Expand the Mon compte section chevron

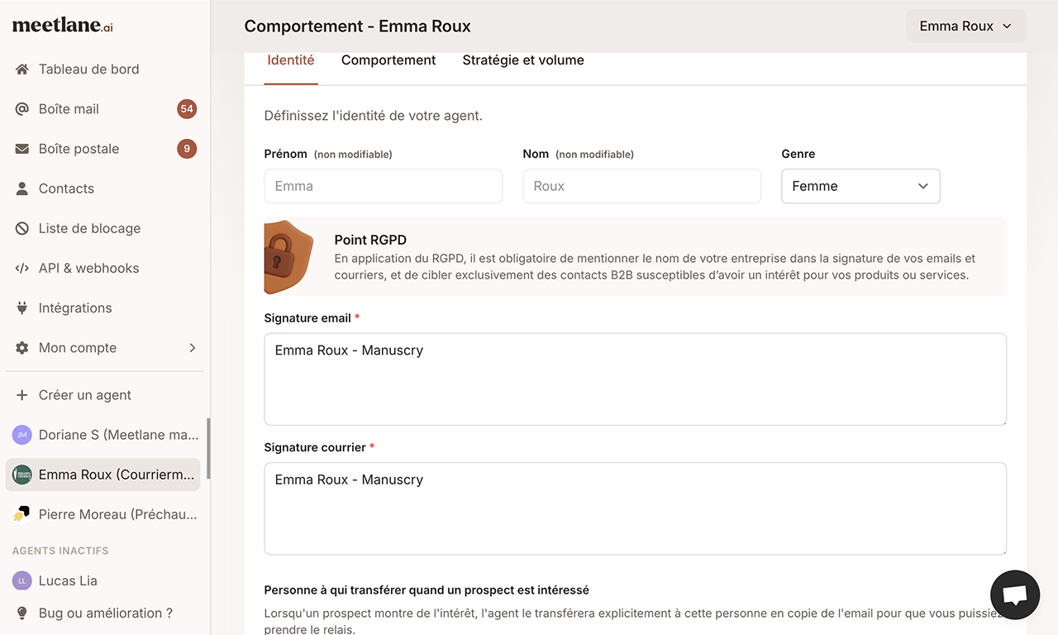pos(193,347)
